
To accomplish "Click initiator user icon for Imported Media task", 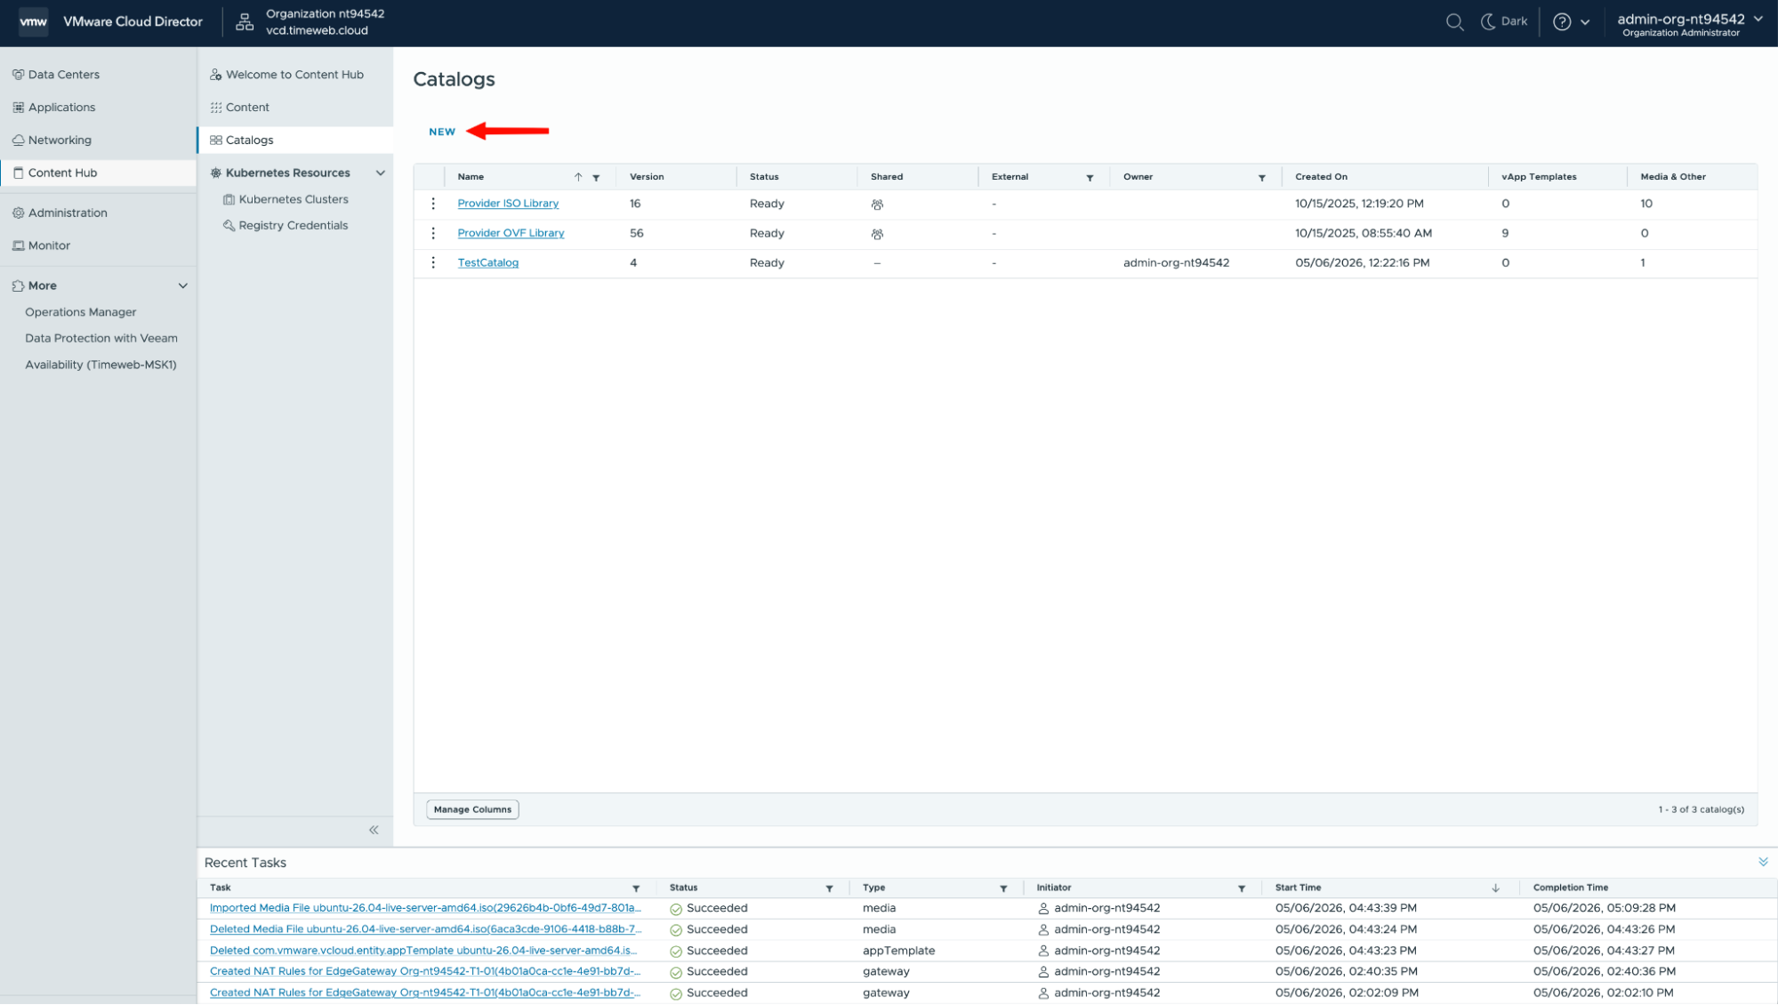I will (1043, 909).
